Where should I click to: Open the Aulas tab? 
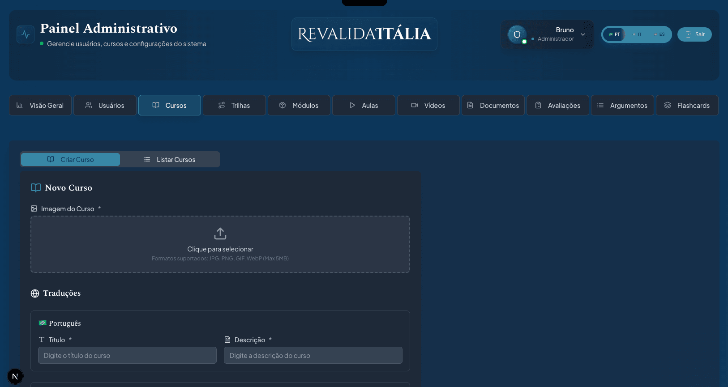click(x=364, y=105)
